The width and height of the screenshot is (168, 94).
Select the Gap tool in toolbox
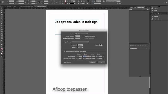pos(2,15)
